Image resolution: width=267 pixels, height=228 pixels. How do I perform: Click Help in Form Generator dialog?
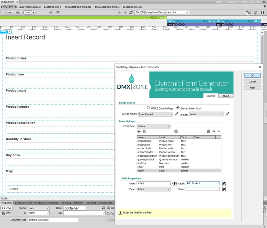click(x=253, y=88)
